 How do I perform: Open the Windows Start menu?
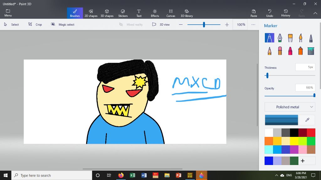pos(6,175)
